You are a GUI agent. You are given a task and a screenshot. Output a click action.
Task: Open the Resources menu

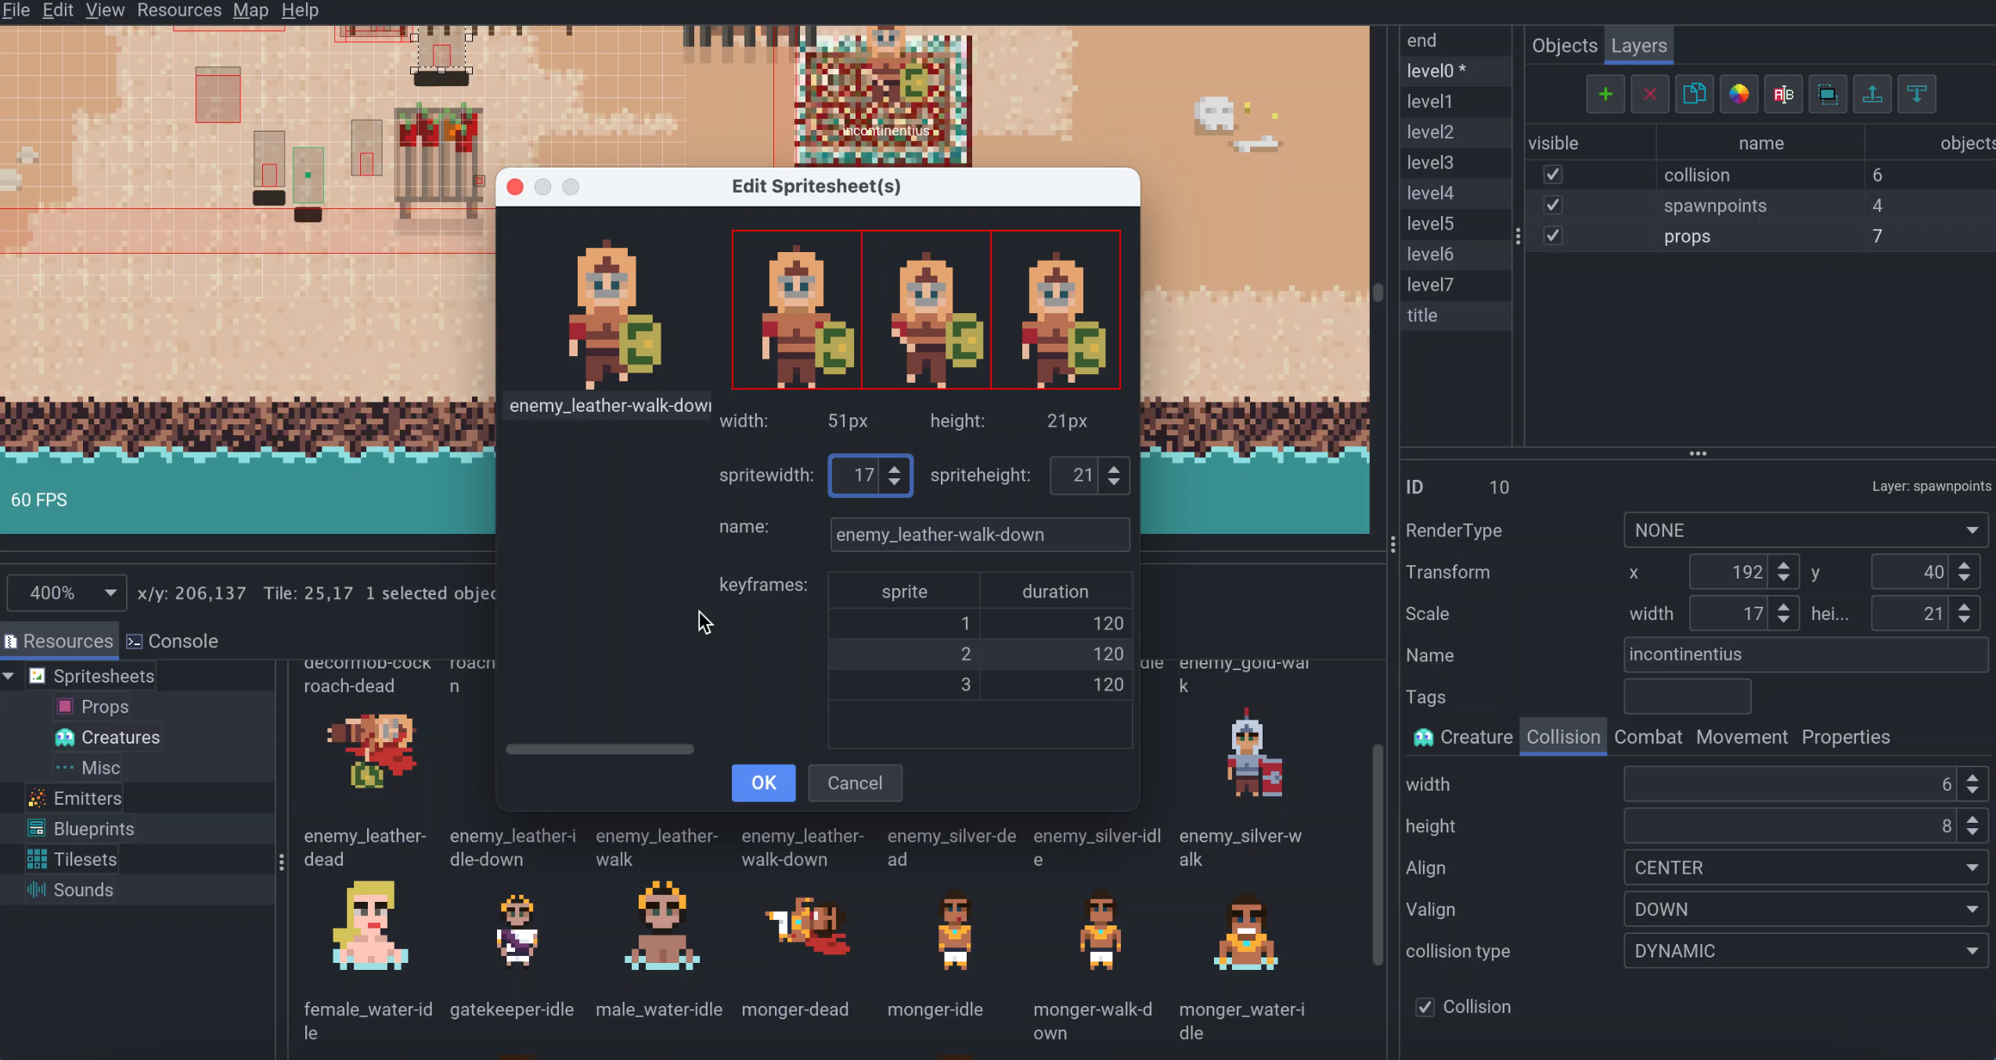tap(178, 10)
